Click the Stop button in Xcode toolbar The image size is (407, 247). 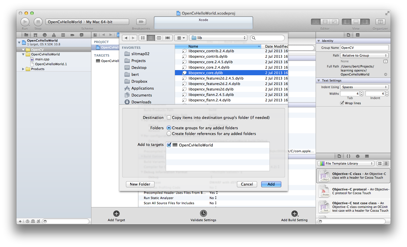pyautogui.click(x=38, y=22)
